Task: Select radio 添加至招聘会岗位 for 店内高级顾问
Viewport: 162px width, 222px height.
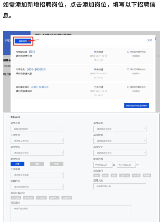Action: coord(128,87)
